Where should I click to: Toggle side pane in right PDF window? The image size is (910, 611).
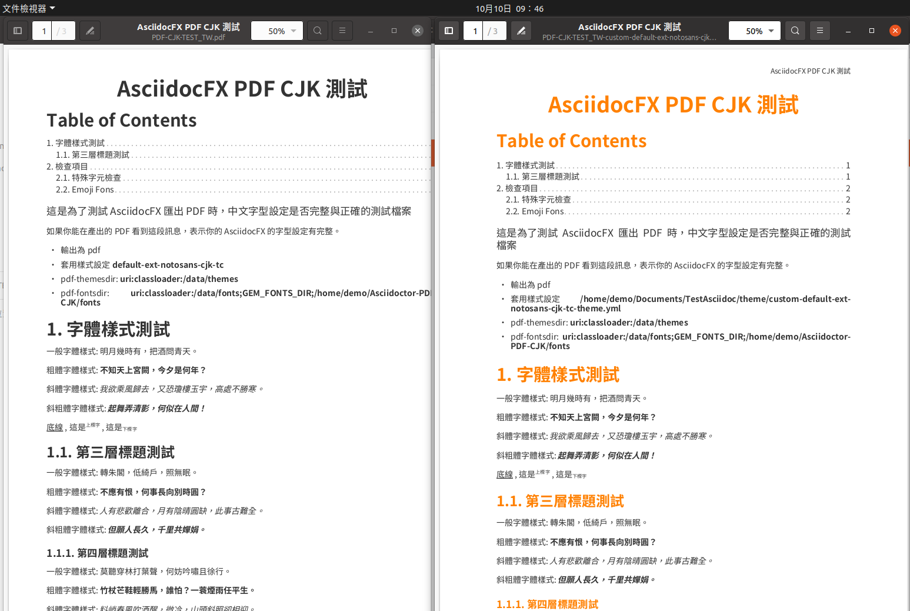449,31
